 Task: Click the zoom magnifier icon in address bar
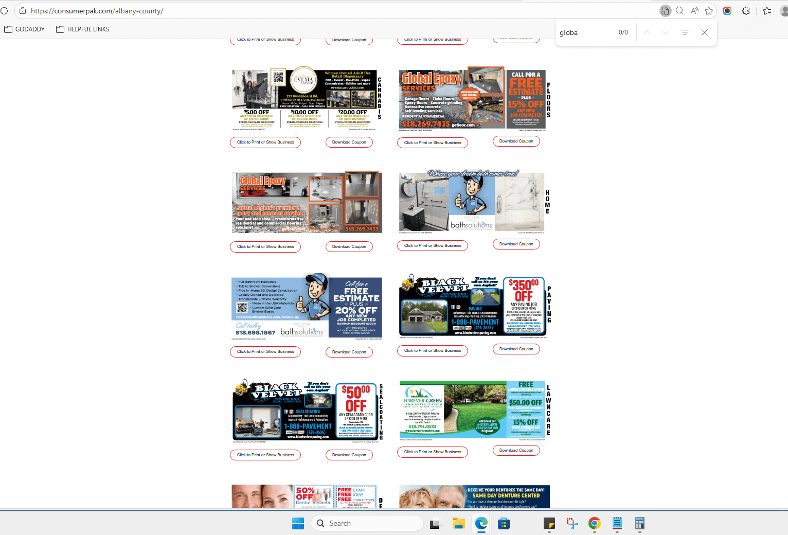679,11
